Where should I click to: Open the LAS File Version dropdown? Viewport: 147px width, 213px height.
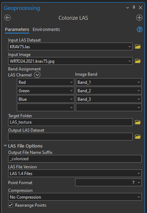click(x=75, y=173)
